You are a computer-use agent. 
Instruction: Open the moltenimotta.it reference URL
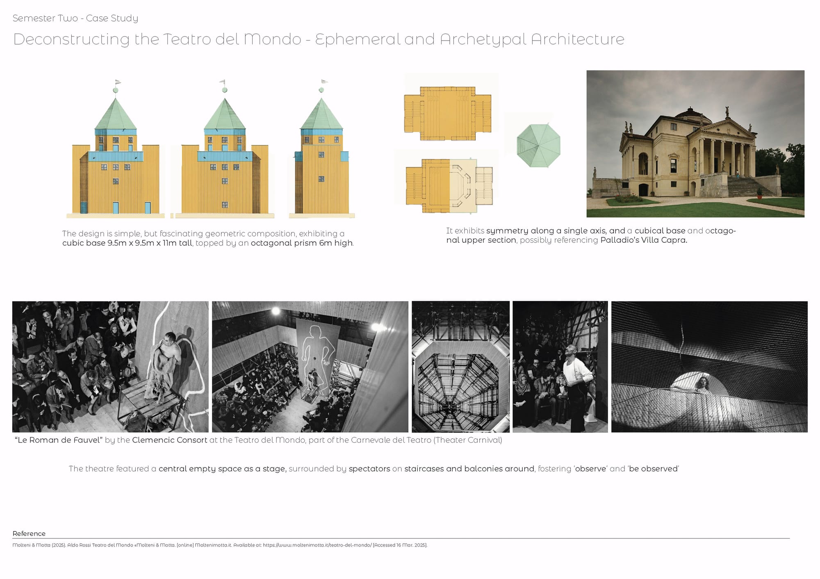pos(317,545)
